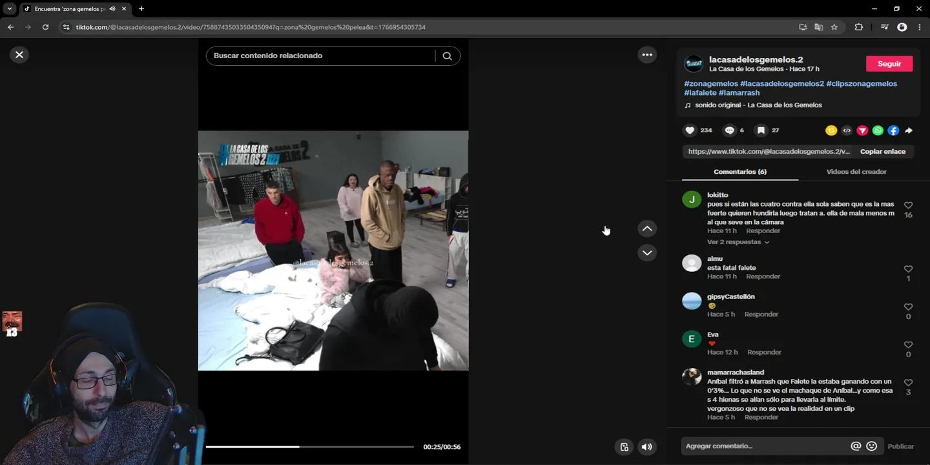The image size is (930, 465).
Task: Open Chrome profile avatar
Action: [902, 27]
